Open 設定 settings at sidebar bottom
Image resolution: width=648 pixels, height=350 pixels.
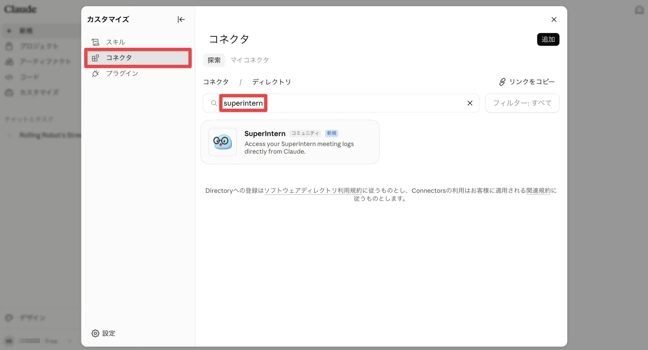coord(103,333)
